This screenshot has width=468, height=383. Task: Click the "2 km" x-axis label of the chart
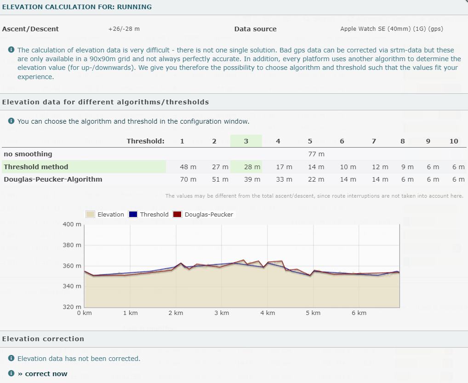[x=176, y=313]
